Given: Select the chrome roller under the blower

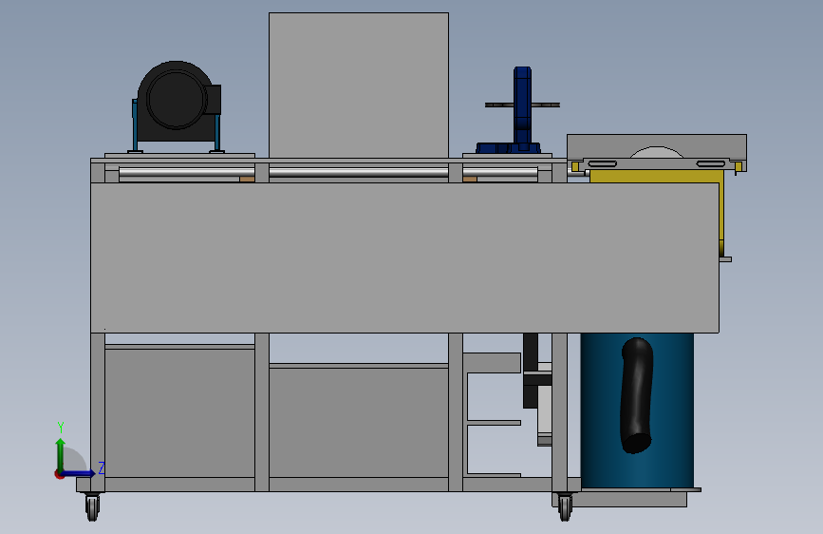Looking at the screenshot, I should coord(186,172).
